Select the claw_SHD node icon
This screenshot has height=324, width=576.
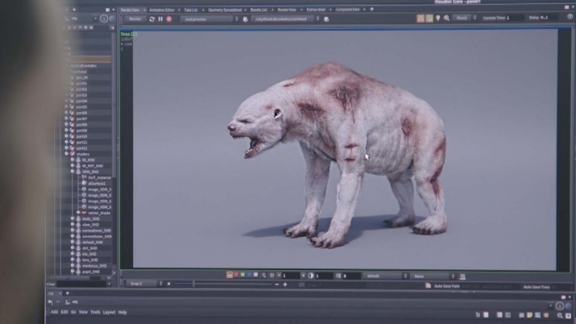[78, 225]
